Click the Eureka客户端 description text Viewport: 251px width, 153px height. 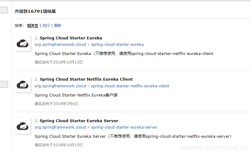pos(76,95)
